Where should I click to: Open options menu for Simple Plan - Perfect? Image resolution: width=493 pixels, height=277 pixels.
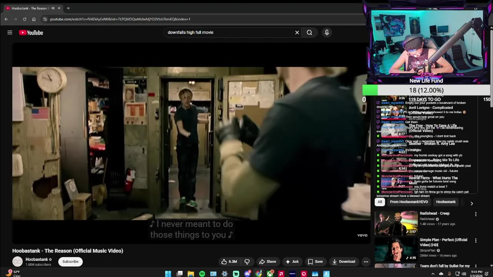coord(476,240)
